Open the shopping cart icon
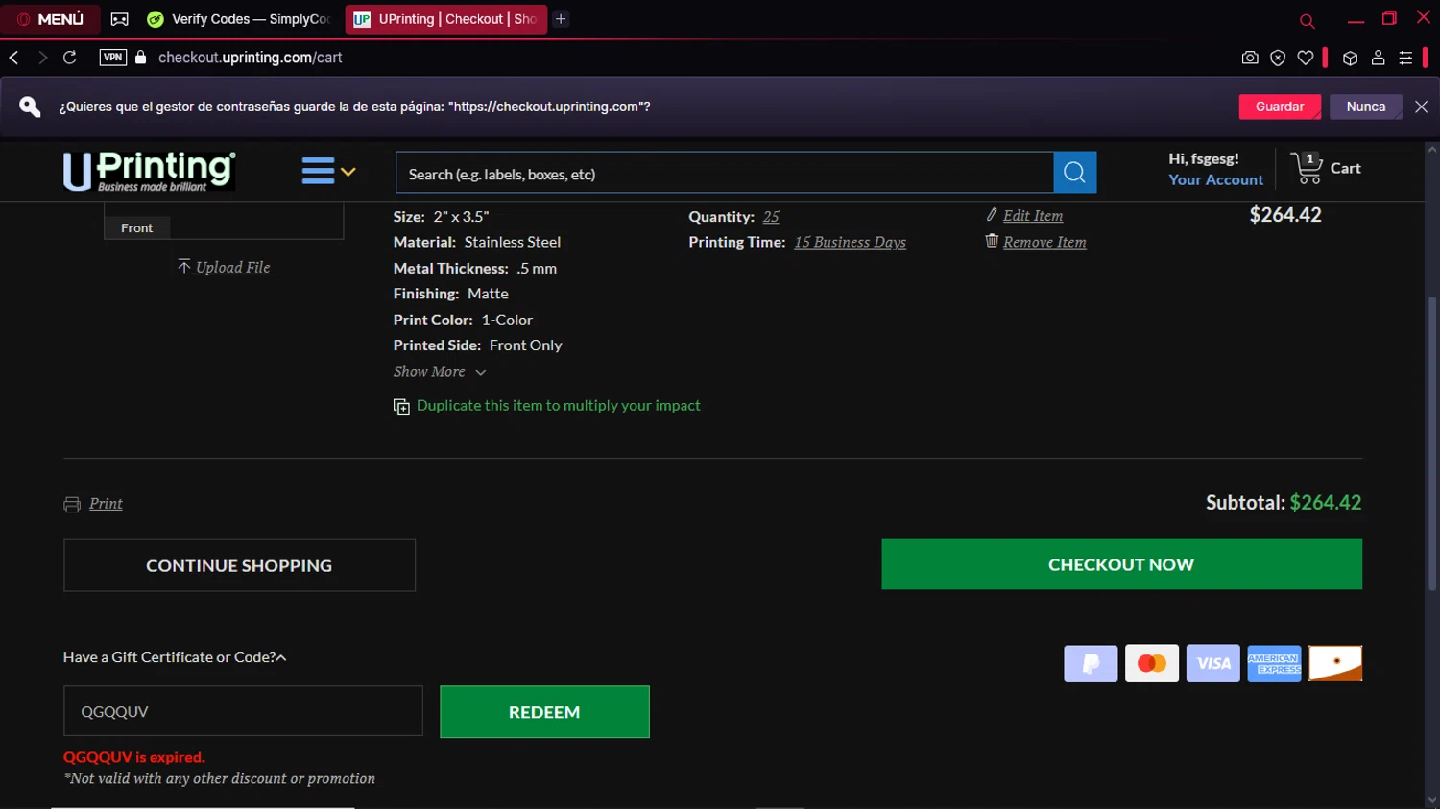Image resolution: width=1440 pixels, height=809 pixels. [1306, 169]
